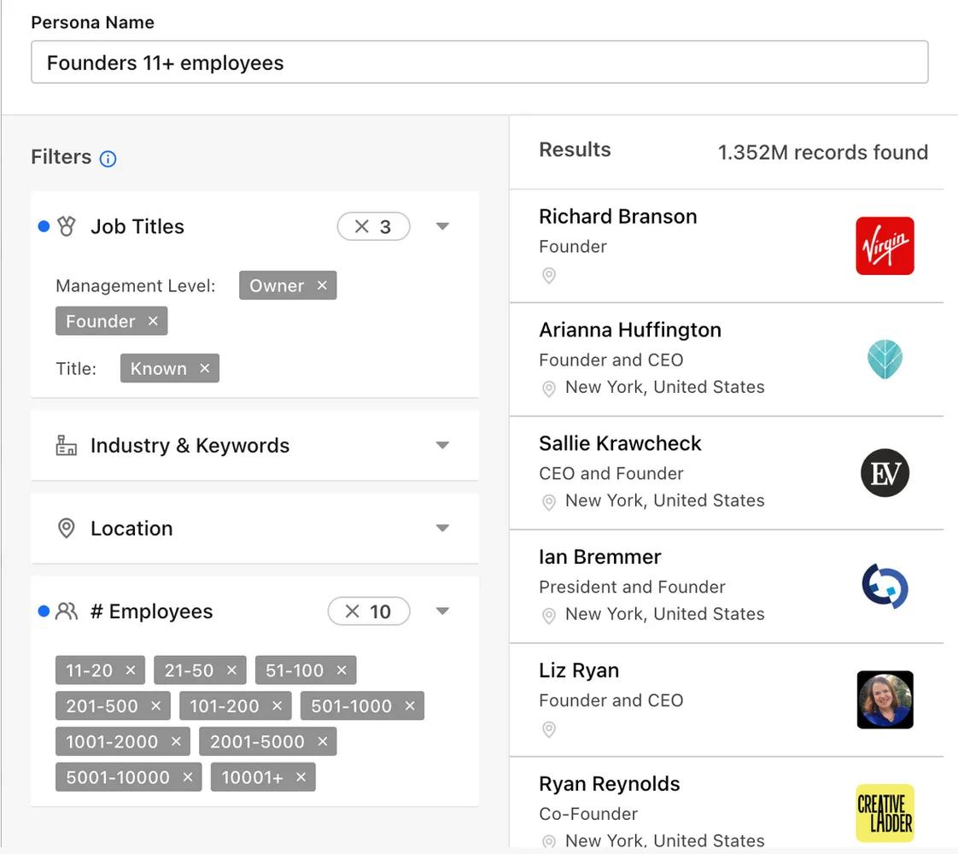
Task: Remove the 51-100 employees tag
Action: [342, 670]
